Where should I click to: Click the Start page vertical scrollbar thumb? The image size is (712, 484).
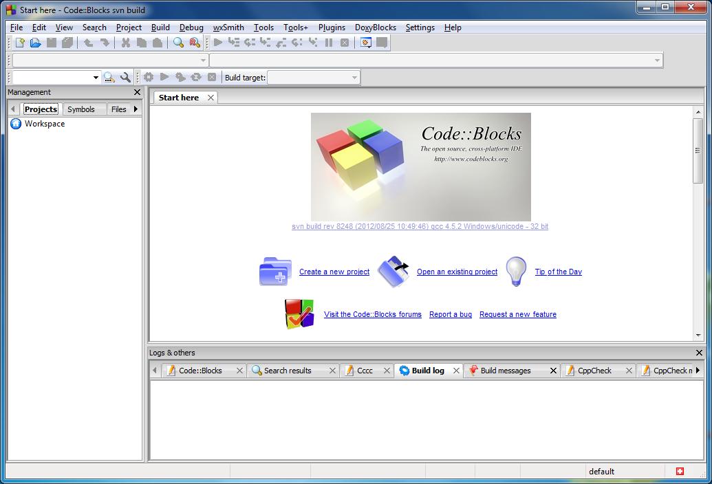[x=698, y=151]
